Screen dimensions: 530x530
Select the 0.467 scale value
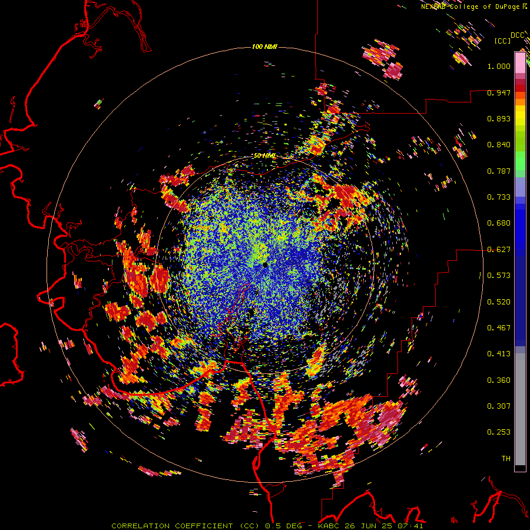499,328
